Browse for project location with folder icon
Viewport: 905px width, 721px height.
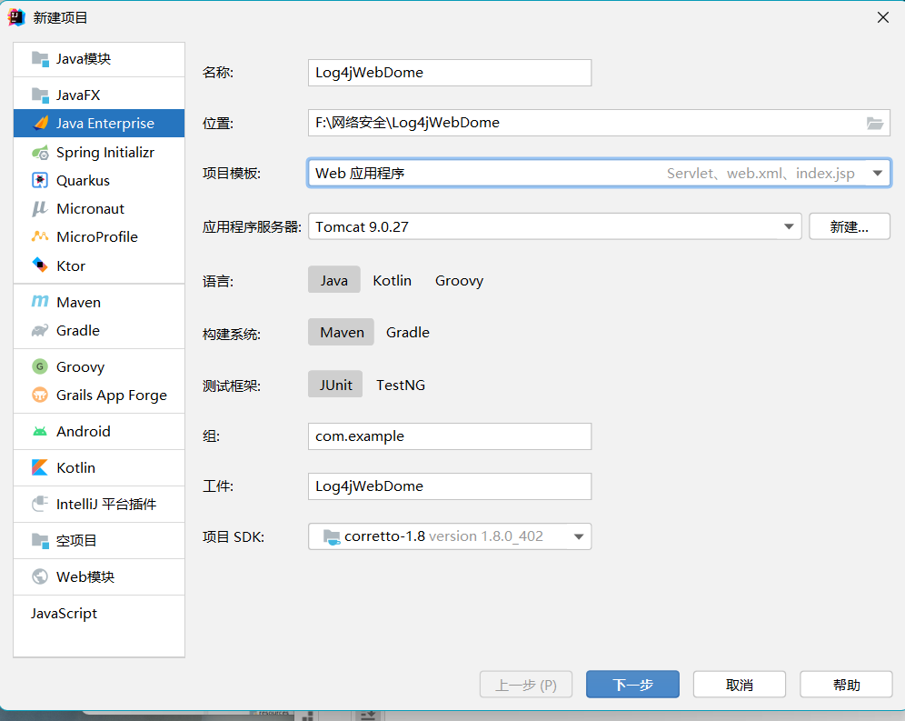875,123
